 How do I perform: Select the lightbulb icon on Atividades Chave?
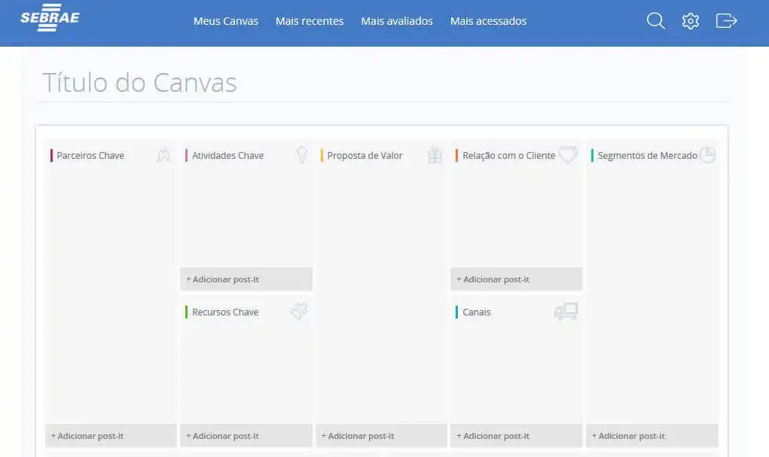pos(300,154)
